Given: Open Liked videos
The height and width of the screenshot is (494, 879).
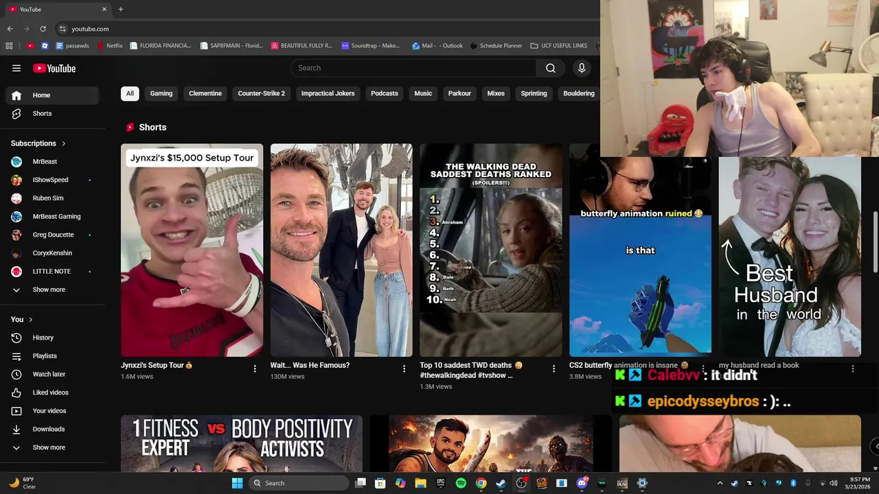Looking at the screenshot, I should point(52,392).
